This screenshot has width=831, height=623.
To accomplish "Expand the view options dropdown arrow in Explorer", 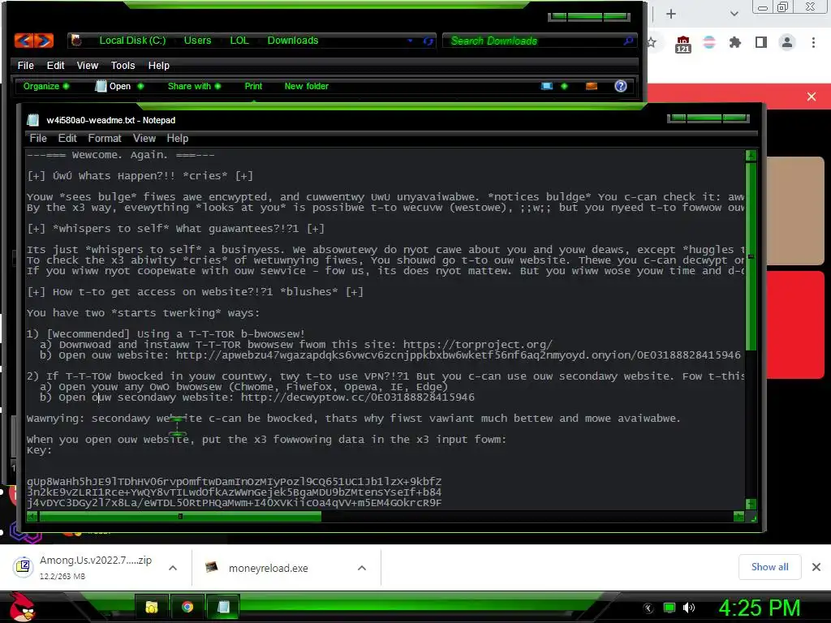I will click(564, 86).
